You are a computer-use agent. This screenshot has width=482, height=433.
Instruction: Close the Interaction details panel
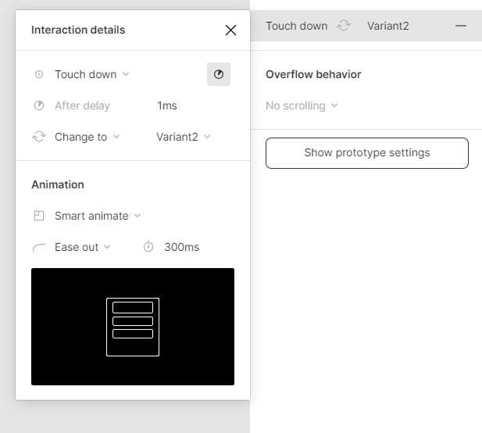pos(230,30)
